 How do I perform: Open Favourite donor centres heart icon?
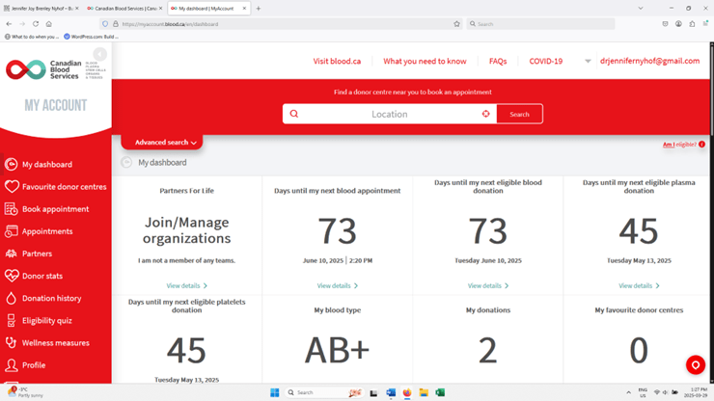click(x=12, y=187)
